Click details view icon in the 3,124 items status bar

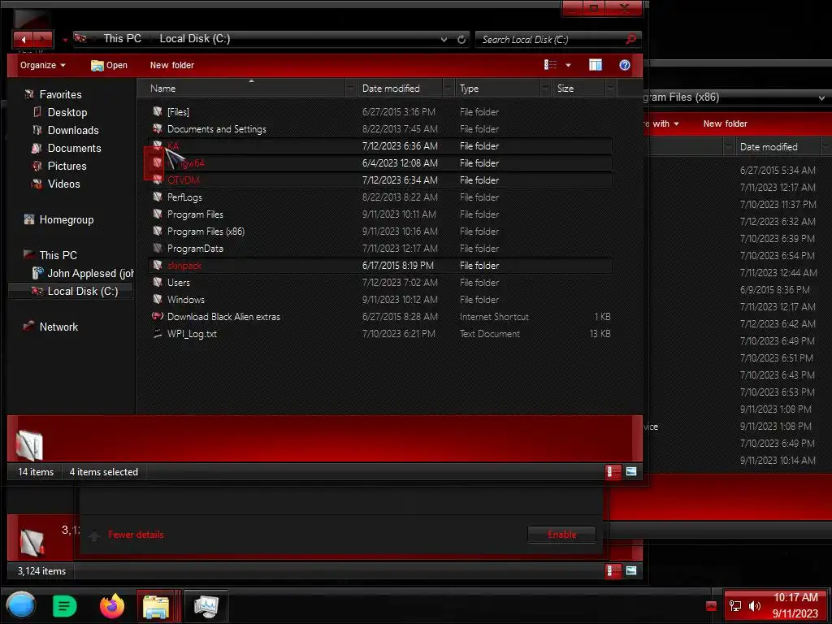pos(613,571)
